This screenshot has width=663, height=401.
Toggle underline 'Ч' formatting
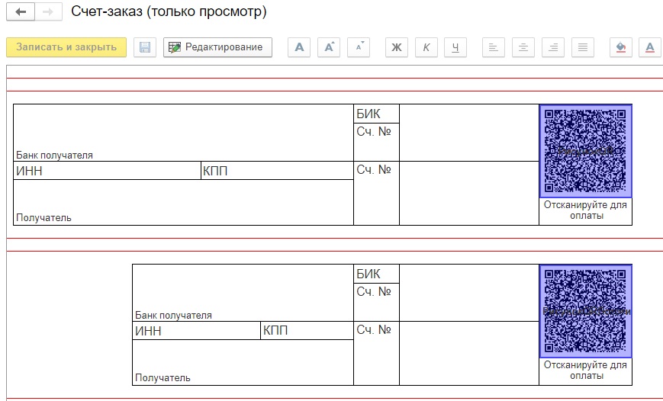(455, 47)
